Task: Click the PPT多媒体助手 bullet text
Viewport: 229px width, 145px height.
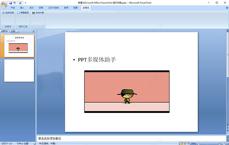Action: point(97,60)
